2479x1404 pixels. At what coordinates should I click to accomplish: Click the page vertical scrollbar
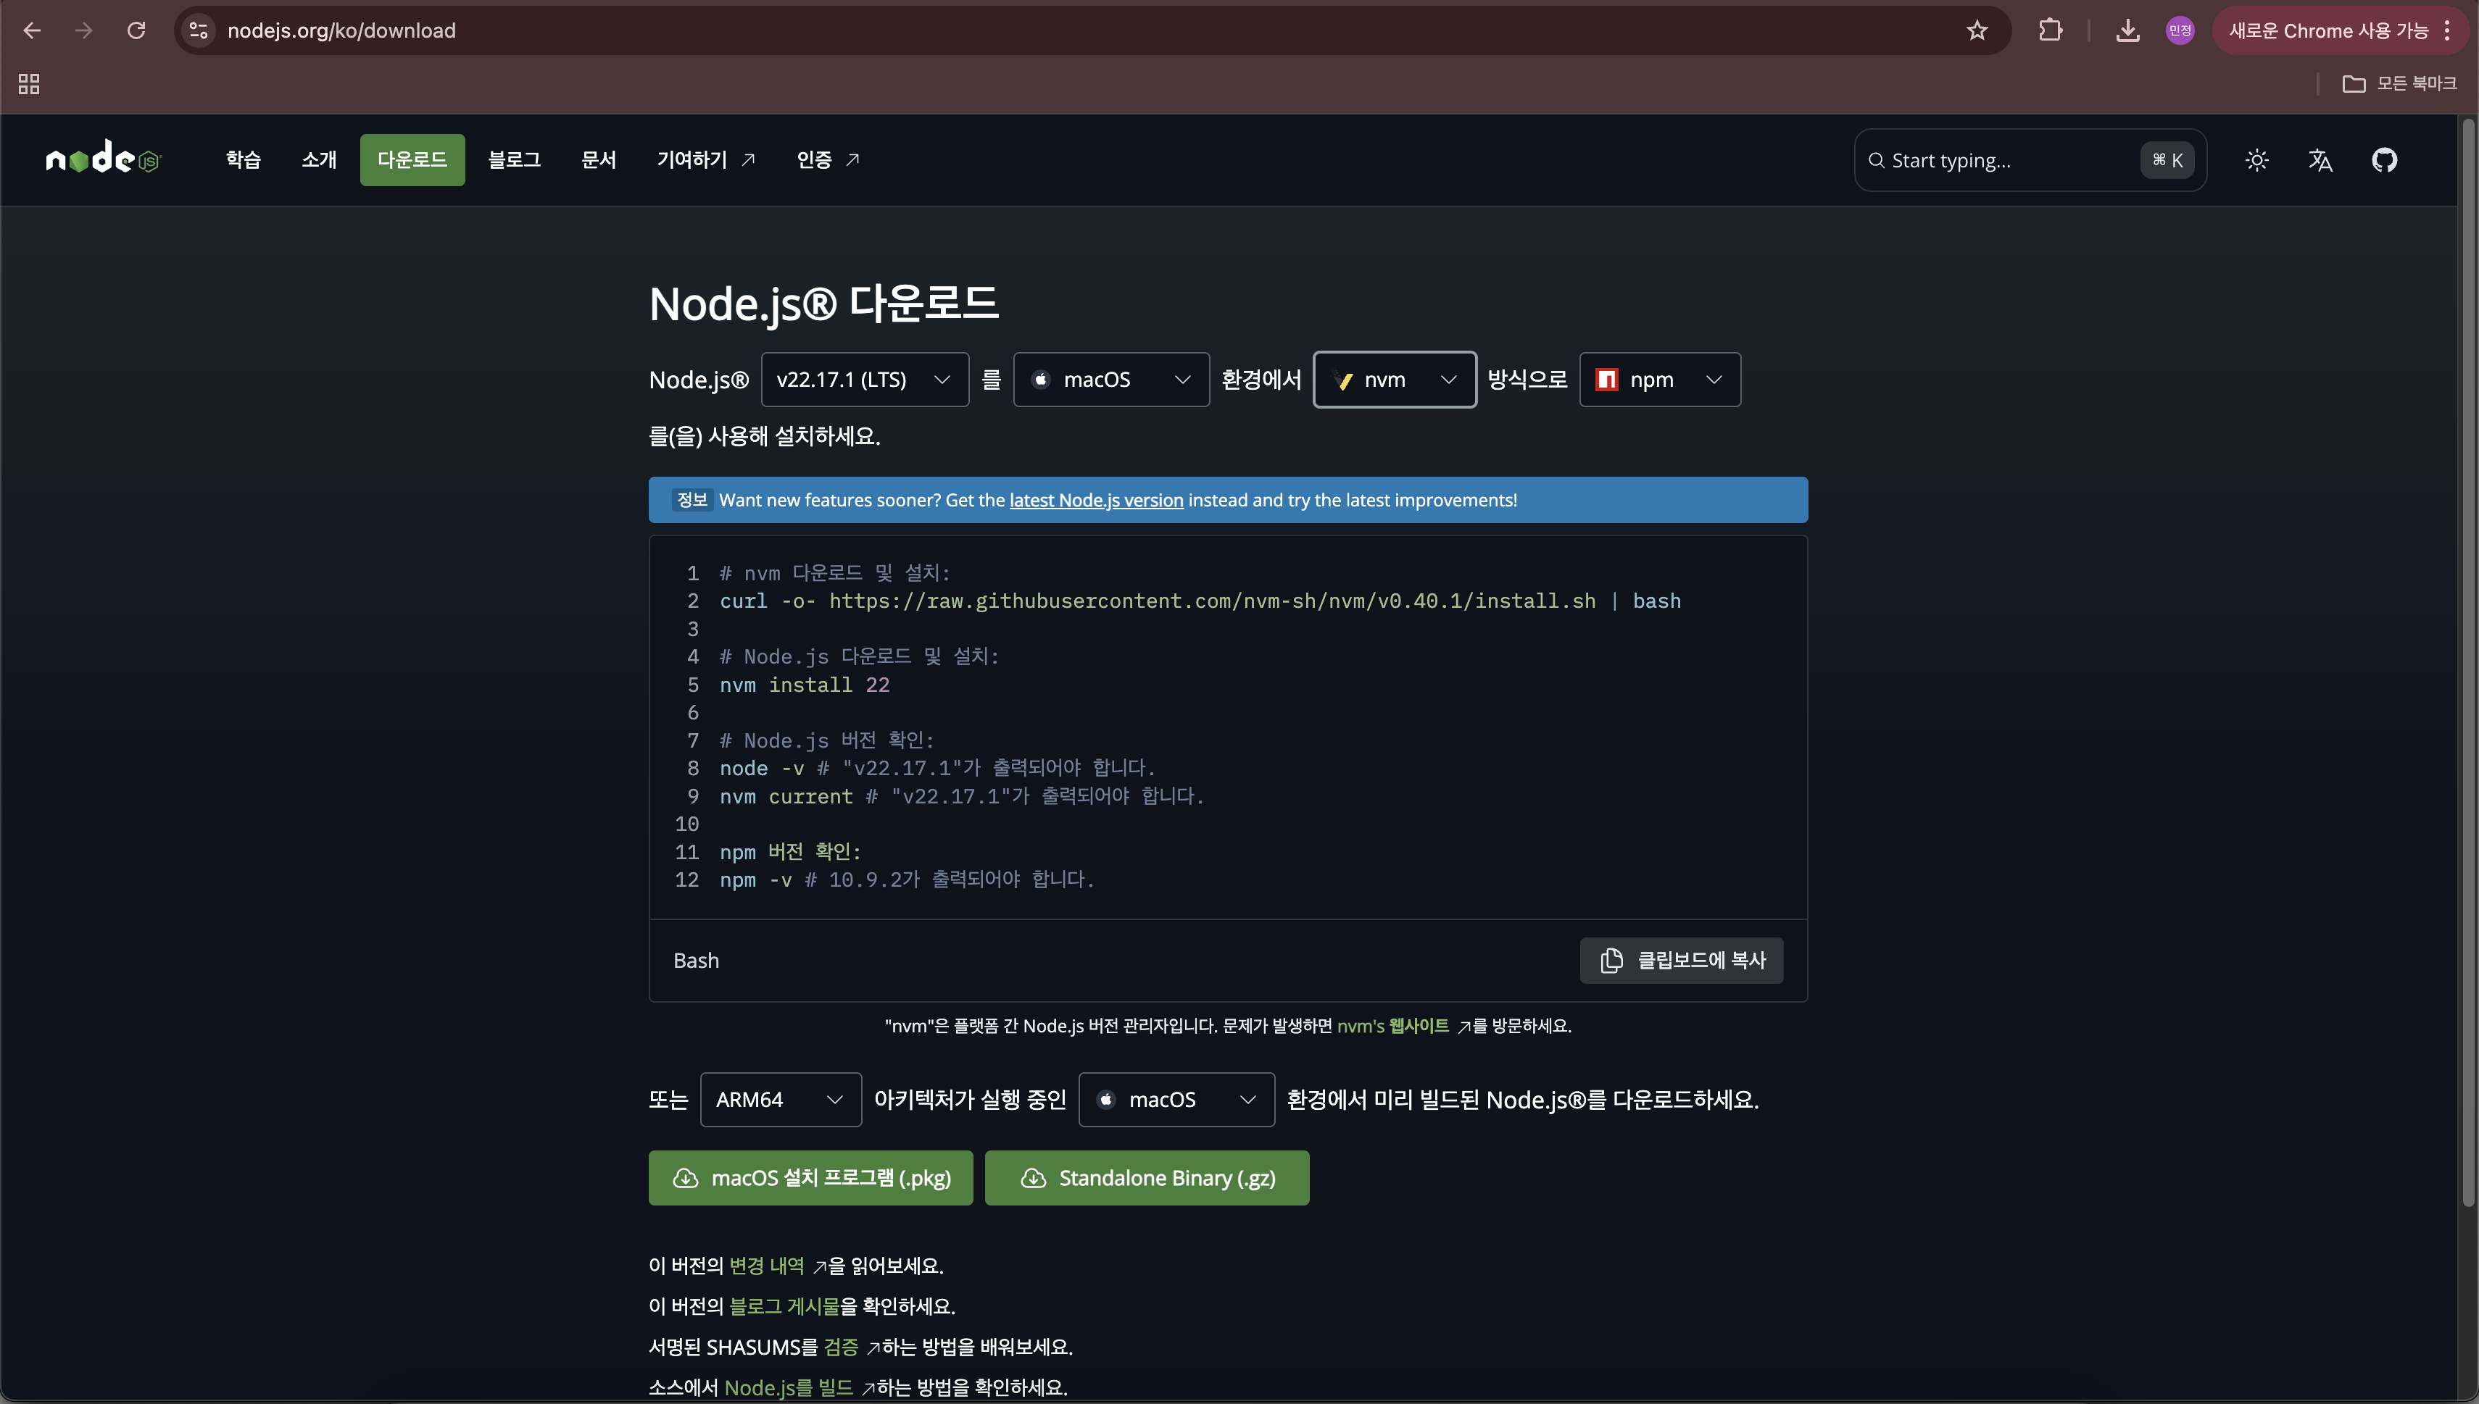coord(2468,662)
